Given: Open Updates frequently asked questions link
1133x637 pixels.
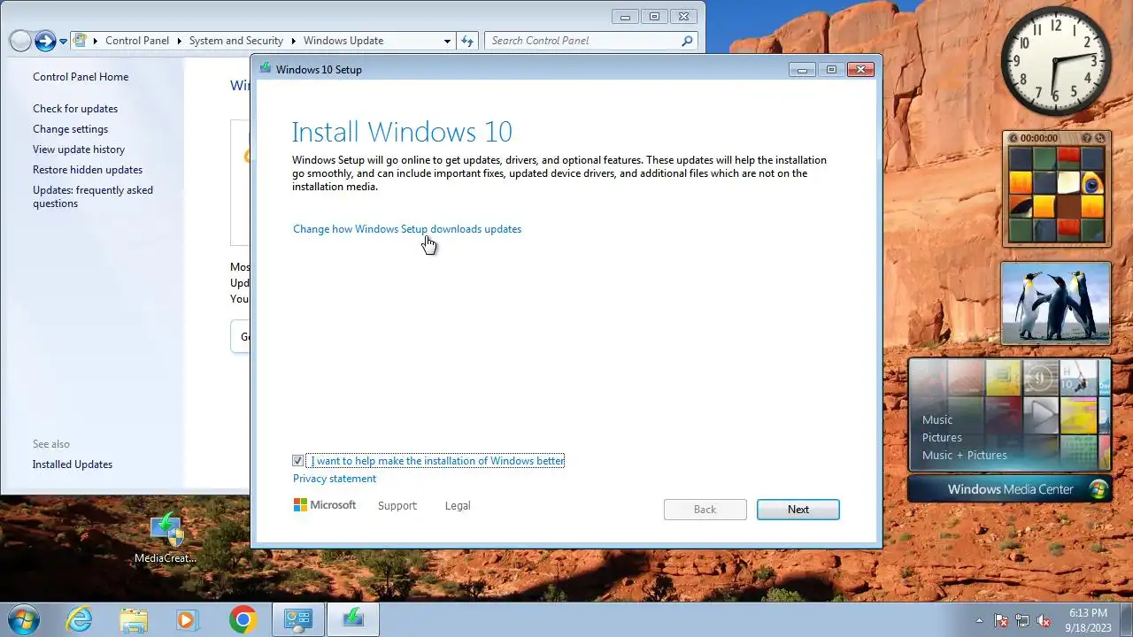Looking at the screenshot, I should 93,196.
